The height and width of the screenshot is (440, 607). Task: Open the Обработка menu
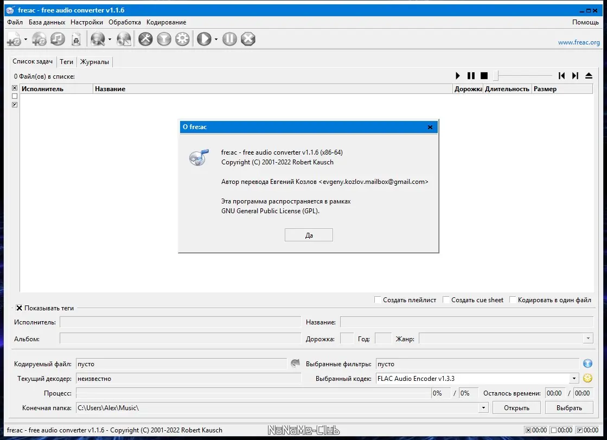[x=125, y=22]
